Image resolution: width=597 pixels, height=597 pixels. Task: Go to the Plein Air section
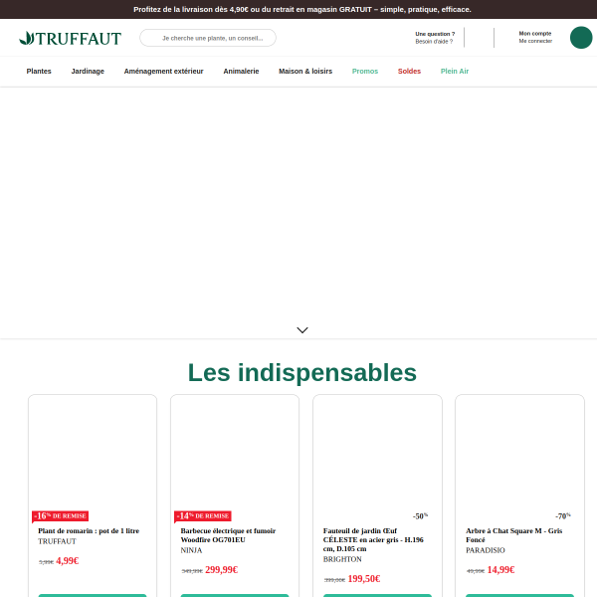click(455, 72)
